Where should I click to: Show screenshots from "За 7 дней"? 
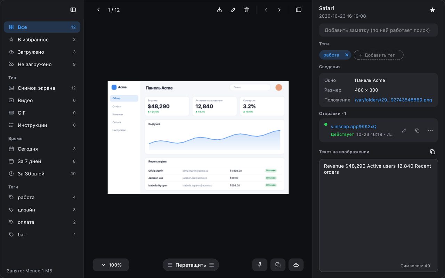[42, 162]
